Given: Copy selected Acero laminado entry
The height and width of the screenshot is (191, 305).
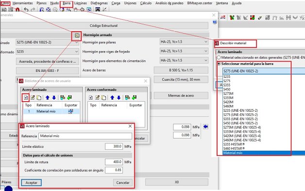Looking at the screenshot, I should [39, 98].
